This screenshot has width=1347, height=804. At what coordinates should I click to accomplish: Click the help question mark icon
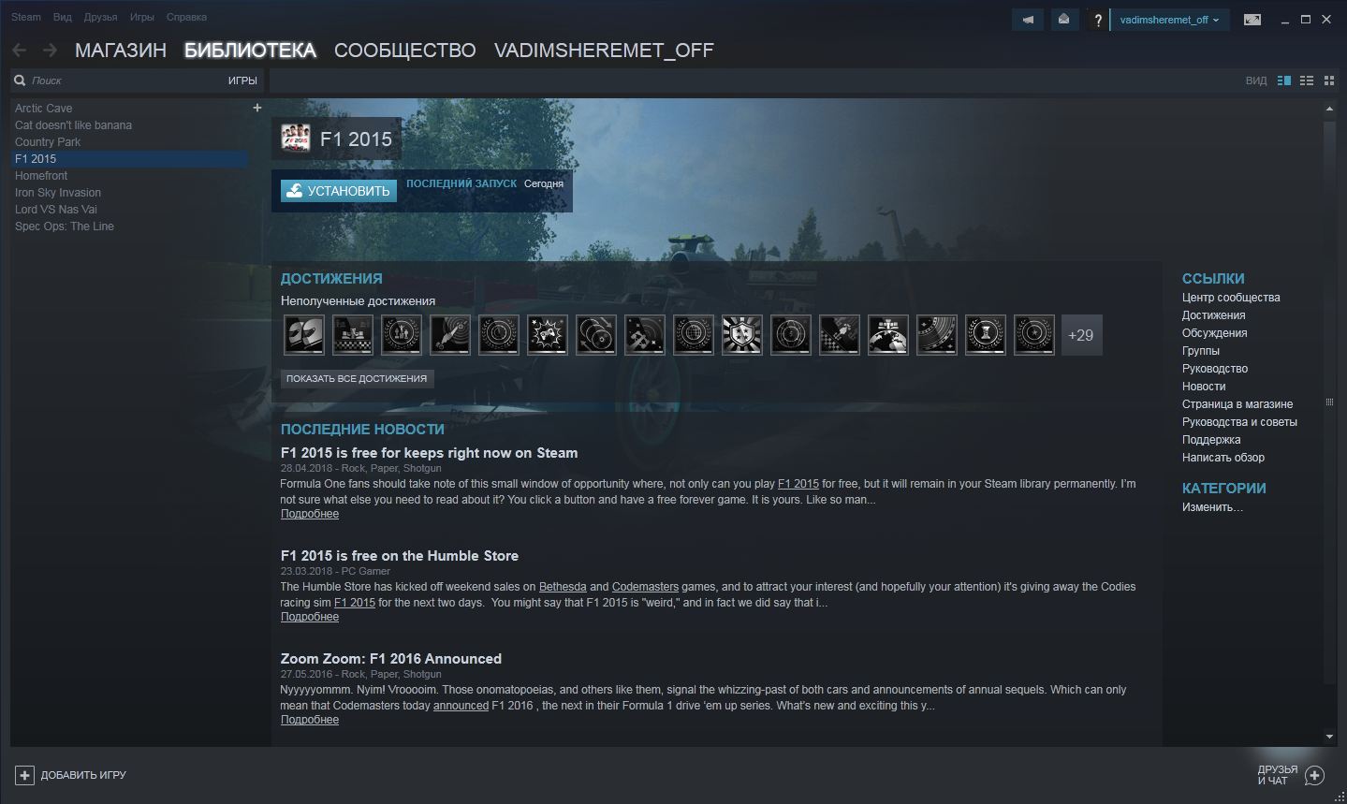coord(1097,20)
